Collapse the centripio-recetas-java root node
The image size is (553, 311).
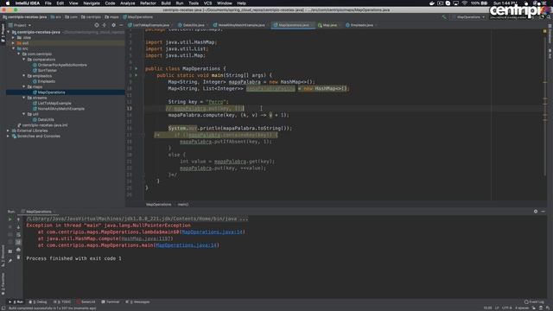click(8, 32)
